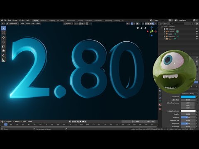Click the pan view hand icon

click(x=141, y=28)
